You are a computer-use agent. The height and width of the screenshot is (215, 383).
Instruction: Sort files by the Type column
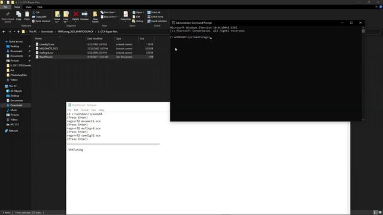point(126,38)
